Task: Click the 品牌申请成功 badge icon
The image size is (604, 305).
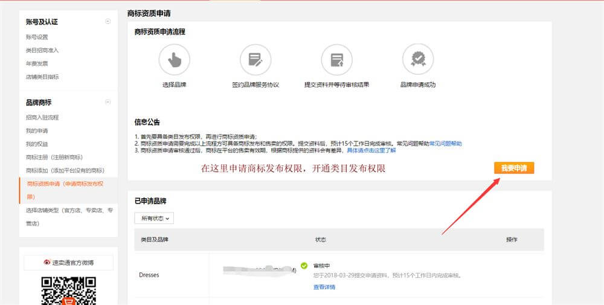Action: (x=417, y=59)
